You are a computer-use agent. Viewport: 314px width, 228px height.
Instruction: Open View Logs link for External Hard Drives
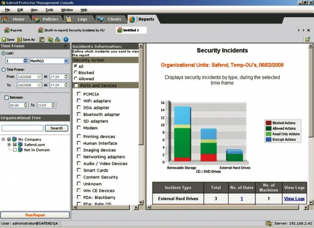click(293, 199)
